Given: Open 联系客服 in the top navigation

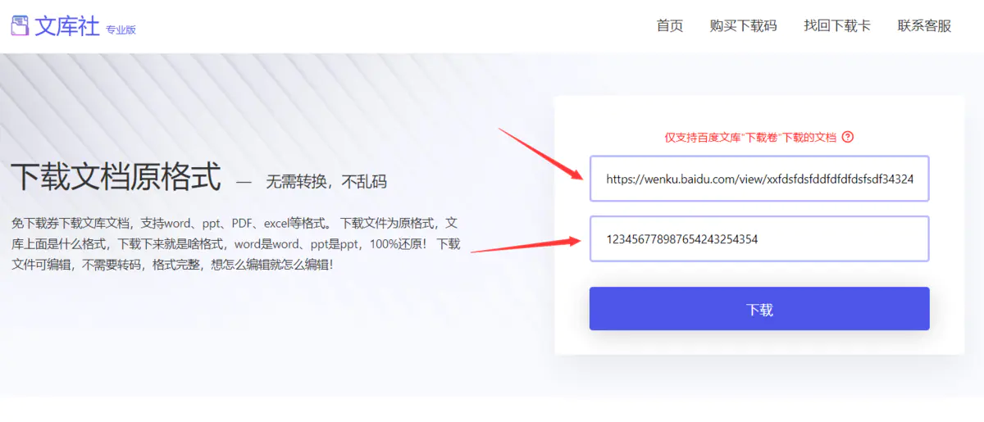Looking at the screenshot, I should 924,25.
